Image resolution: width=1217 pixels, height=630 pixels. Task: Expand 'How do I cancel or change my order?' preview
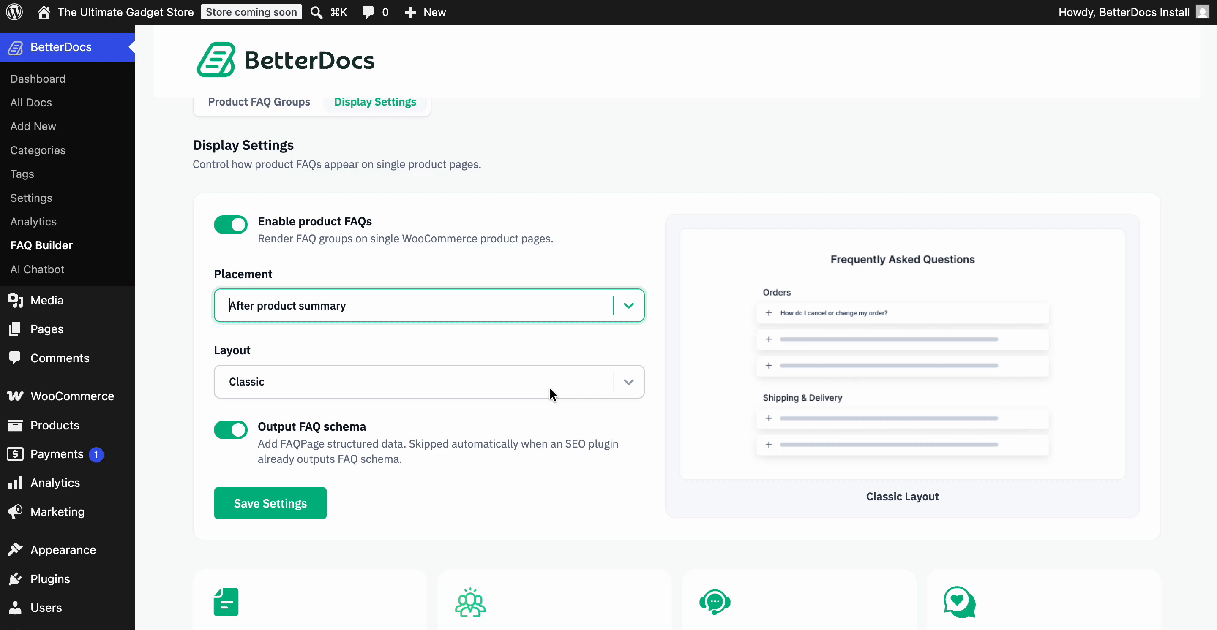coord(902,313)
